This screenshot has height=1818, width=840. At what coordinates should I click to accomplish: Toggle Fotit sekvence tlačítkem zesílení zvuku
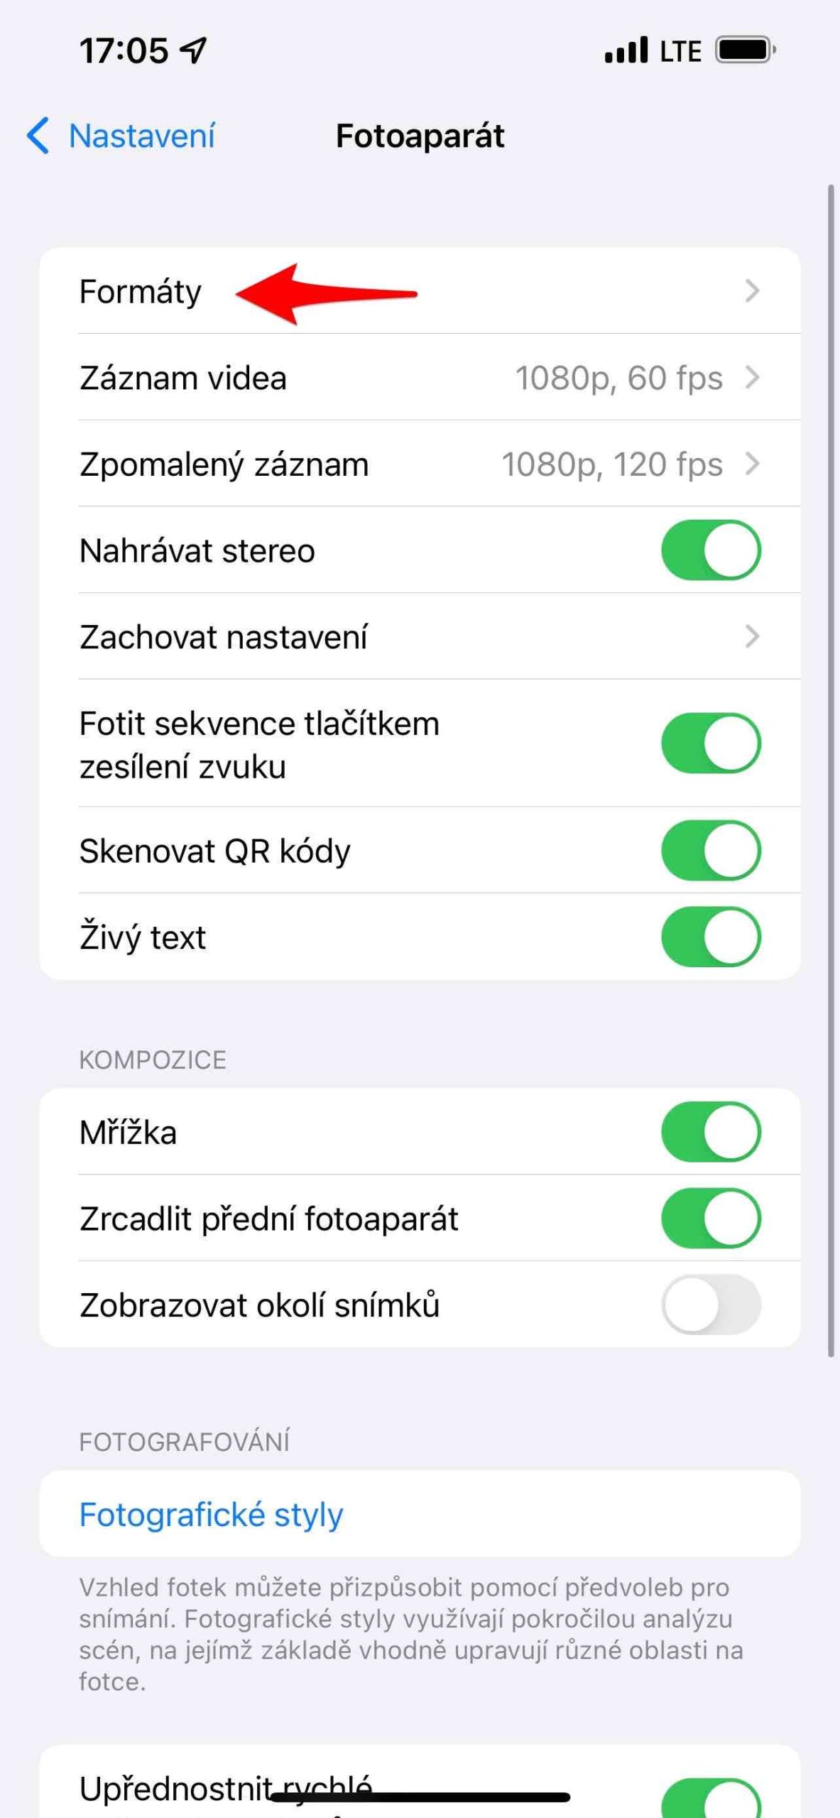[x=711, y=744]
